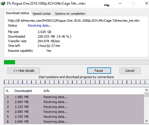149x125 pixels.
Task: Click the Hide details button
Action: 24,71
